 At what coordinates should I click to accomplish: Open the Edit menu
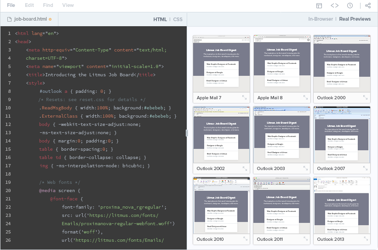coord(29,6)
